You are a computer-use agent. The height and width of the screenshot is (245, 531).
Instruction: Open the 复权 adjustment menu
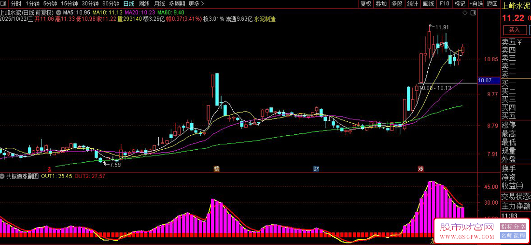pyautogui.click(x=366, y=4)
